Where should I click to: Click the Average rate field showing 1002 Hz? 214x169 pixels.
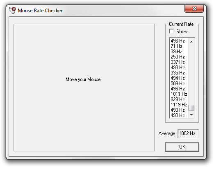(188, 133)
